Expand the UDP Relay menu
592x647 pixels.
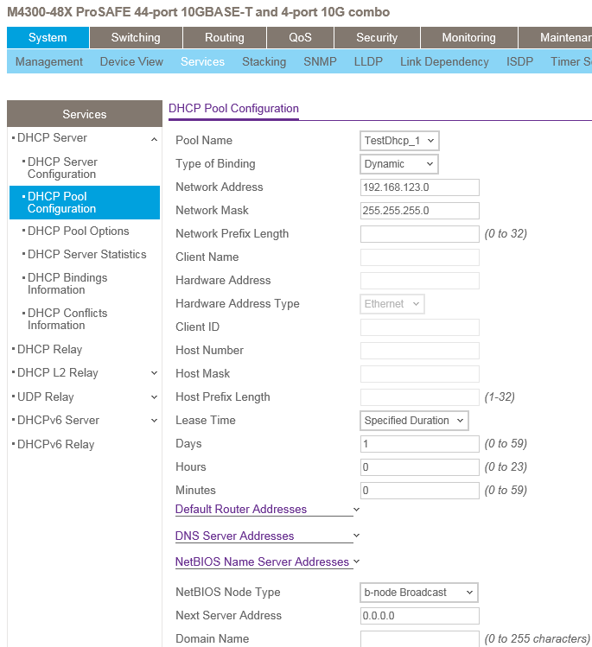click(154, 397)
